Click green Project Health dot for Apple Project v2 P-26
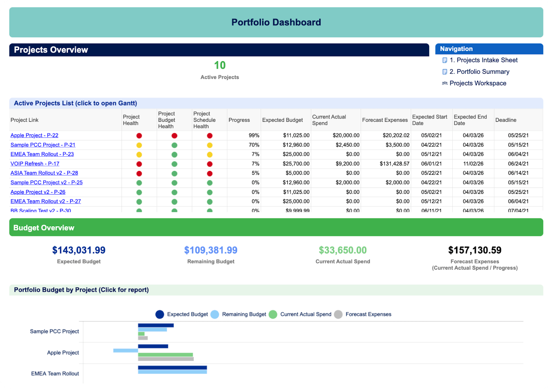This screenshot has height=389, width=552. point(139,192)
